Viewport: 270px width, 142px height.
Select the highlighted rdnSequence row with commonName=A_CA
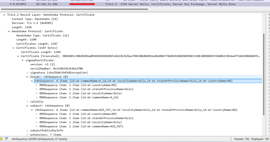[x=148, y=81]
